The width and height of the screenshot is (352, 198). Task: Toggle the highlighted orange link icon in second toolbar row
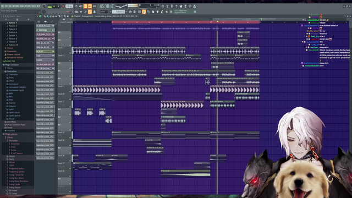(x=90, y=12)
